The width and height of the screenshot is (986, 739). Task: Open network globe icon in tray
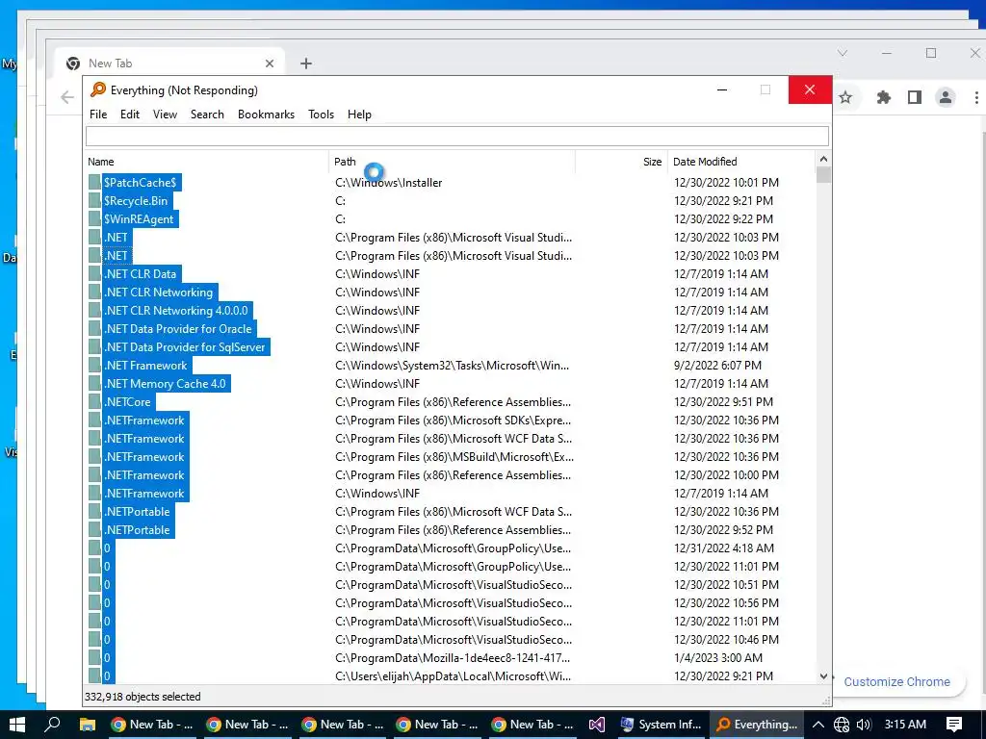point(842,725)
